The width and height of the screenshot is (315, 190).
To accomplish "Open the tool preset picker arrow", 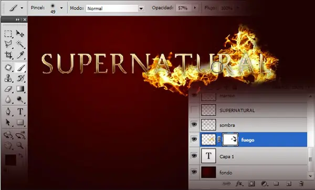I will click(x=22, y=8).
